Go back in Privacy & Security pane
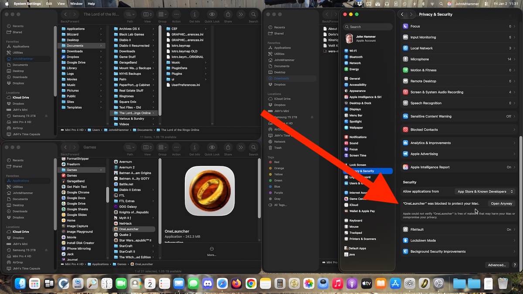 point(402,14)
